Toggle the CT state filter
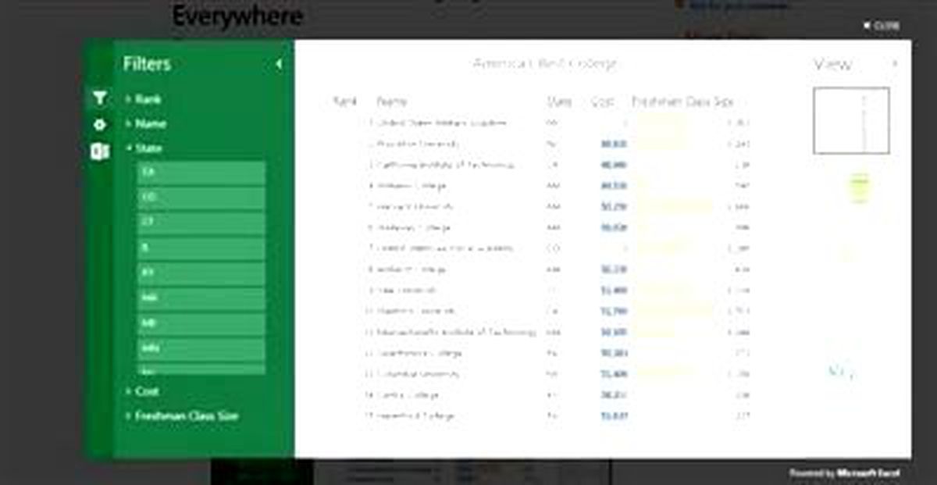The image size is (937, 485). click(x=201, y=223)
